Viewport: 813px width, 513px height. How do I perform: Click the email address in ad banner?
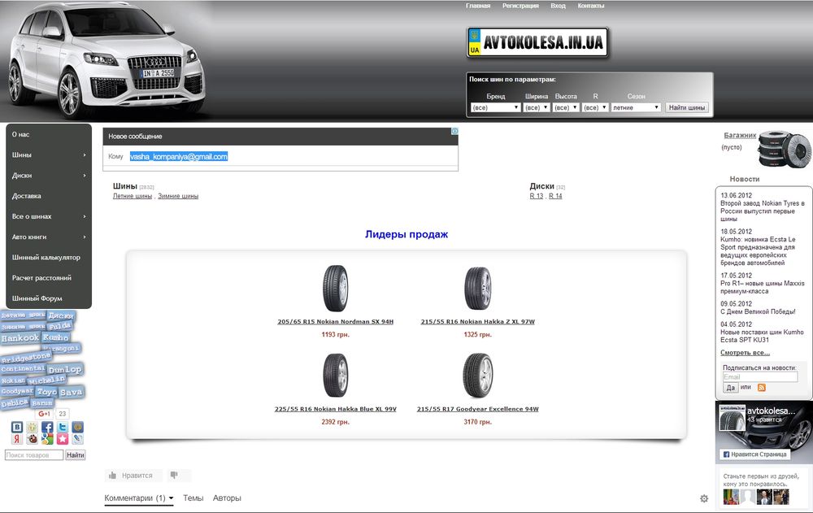click(x=179, y=157)
